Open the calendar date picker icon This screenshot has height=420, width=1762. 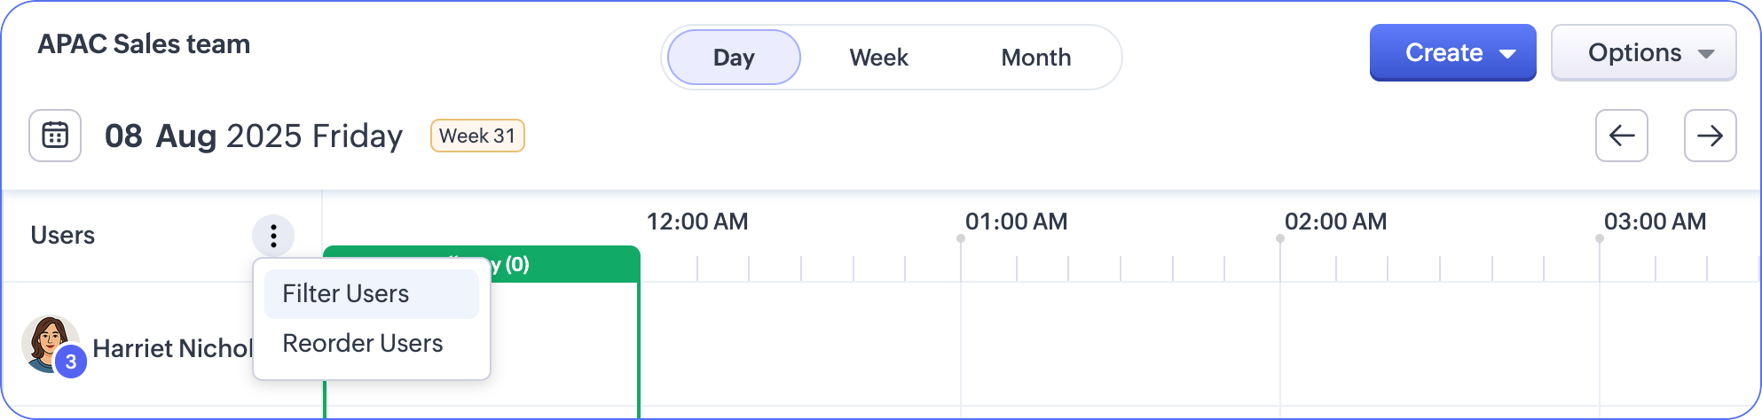pyautogui.click(x=55, y=136)
